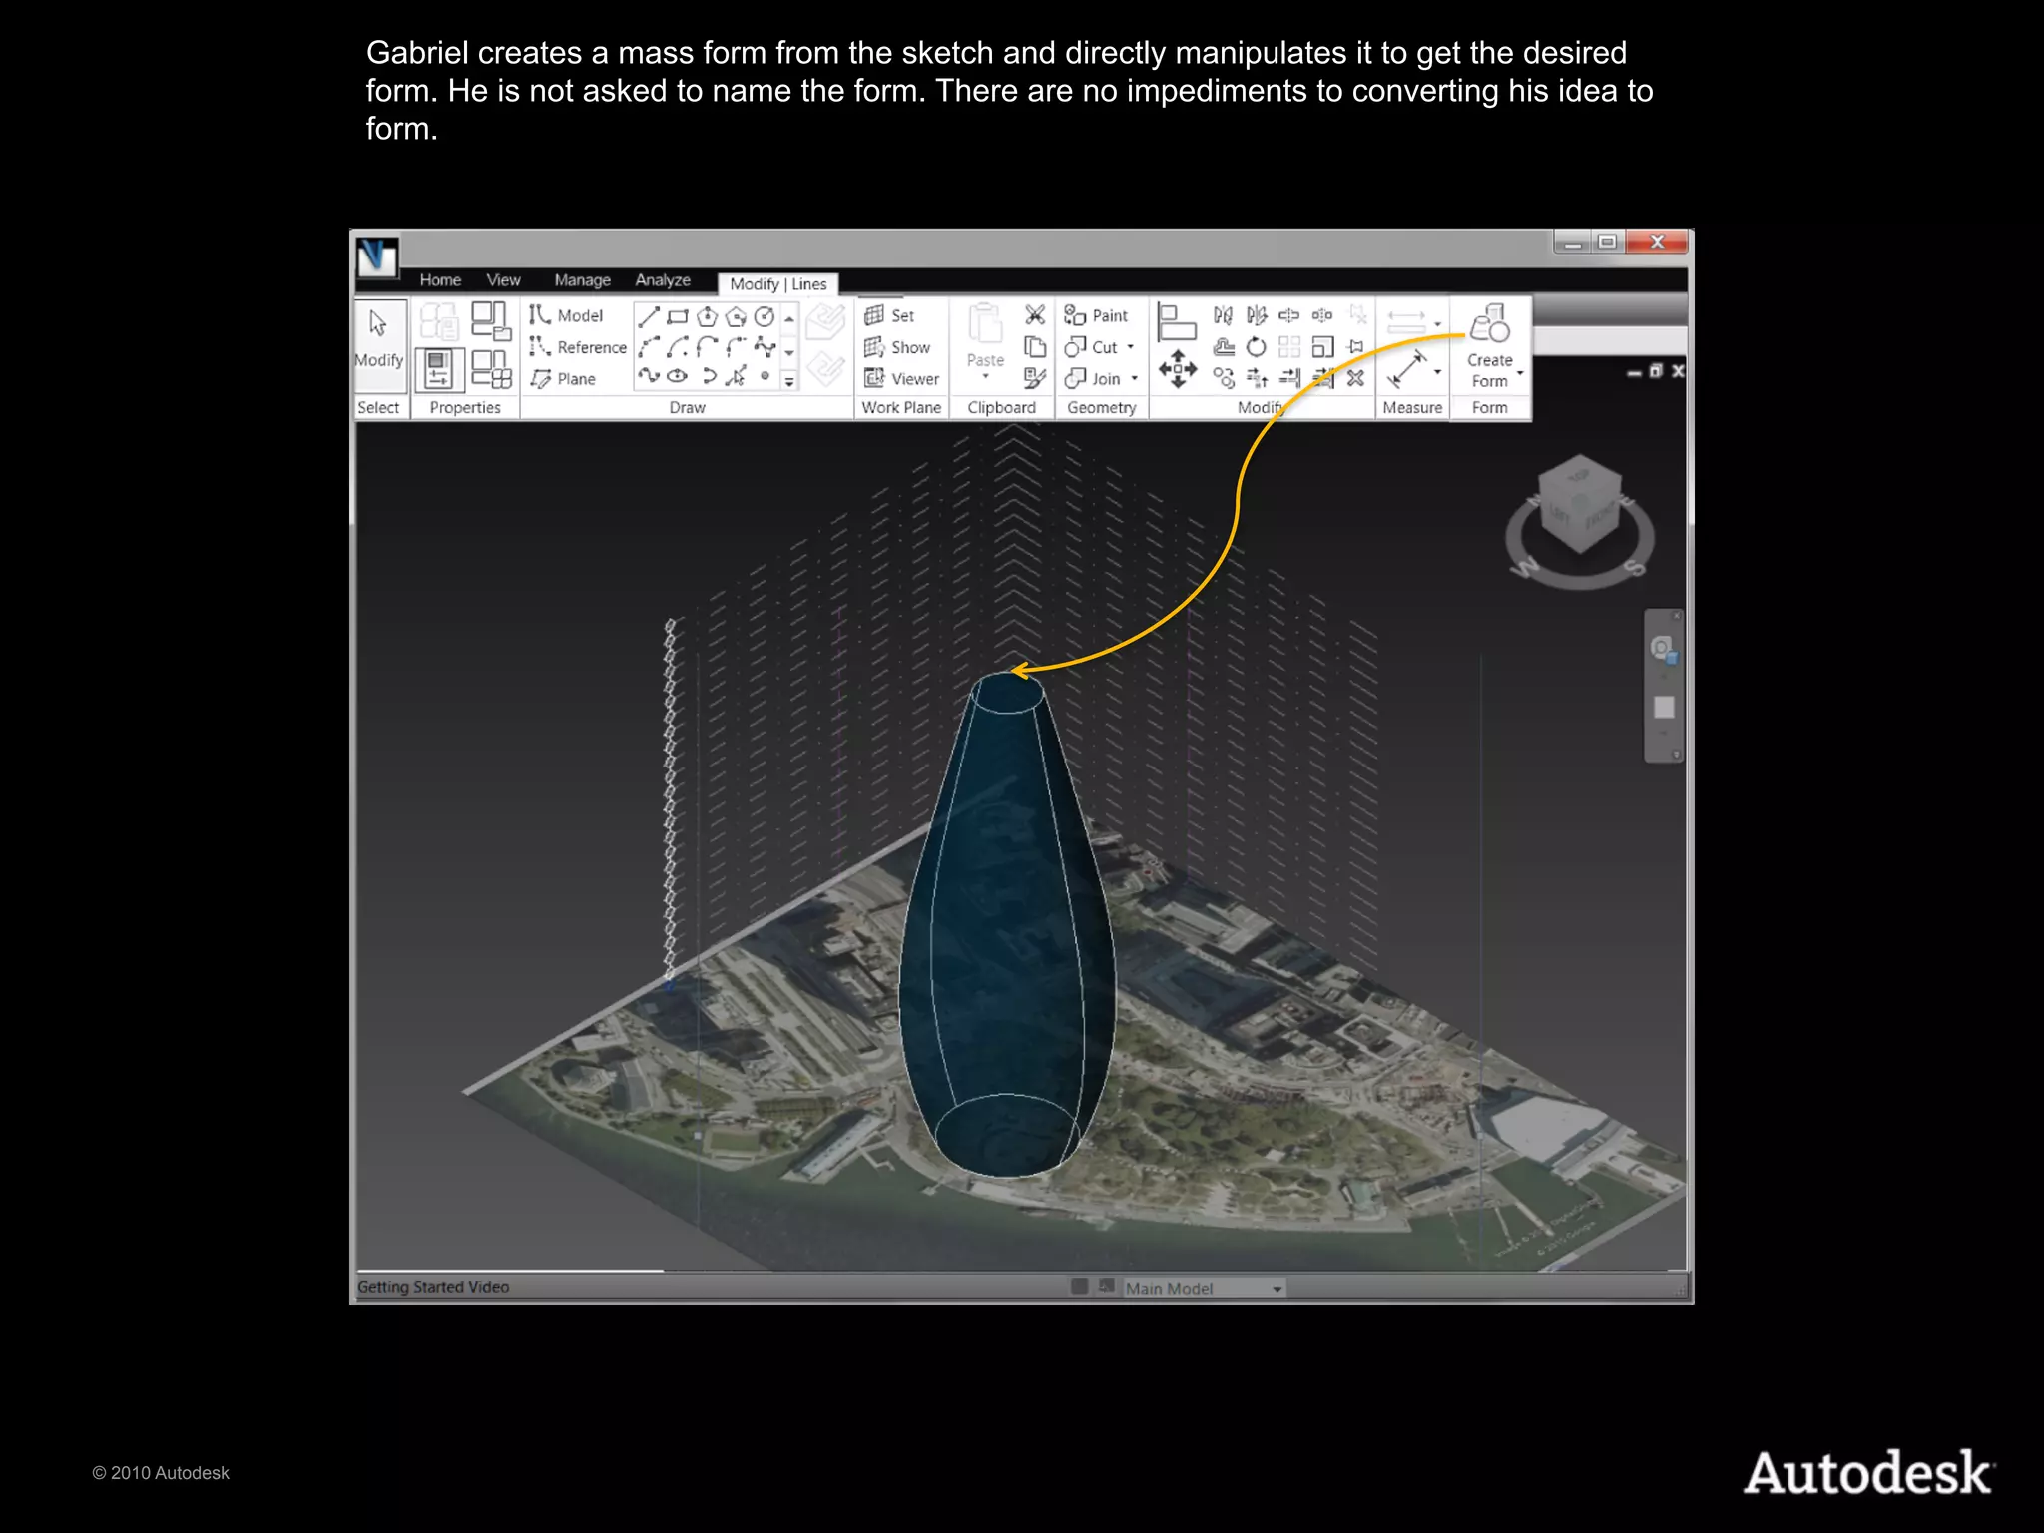This screenshot has height=1533, width=2044.
Task: Show the next row of Draw gallery
Action: (789, 351)
